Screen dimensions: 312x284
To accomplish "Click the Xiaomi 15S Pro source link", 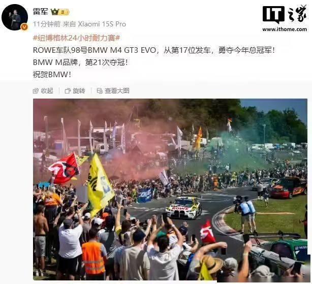I will point(102,24).
